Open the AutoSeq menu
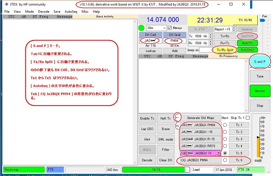273x176 pixels. 71,12
